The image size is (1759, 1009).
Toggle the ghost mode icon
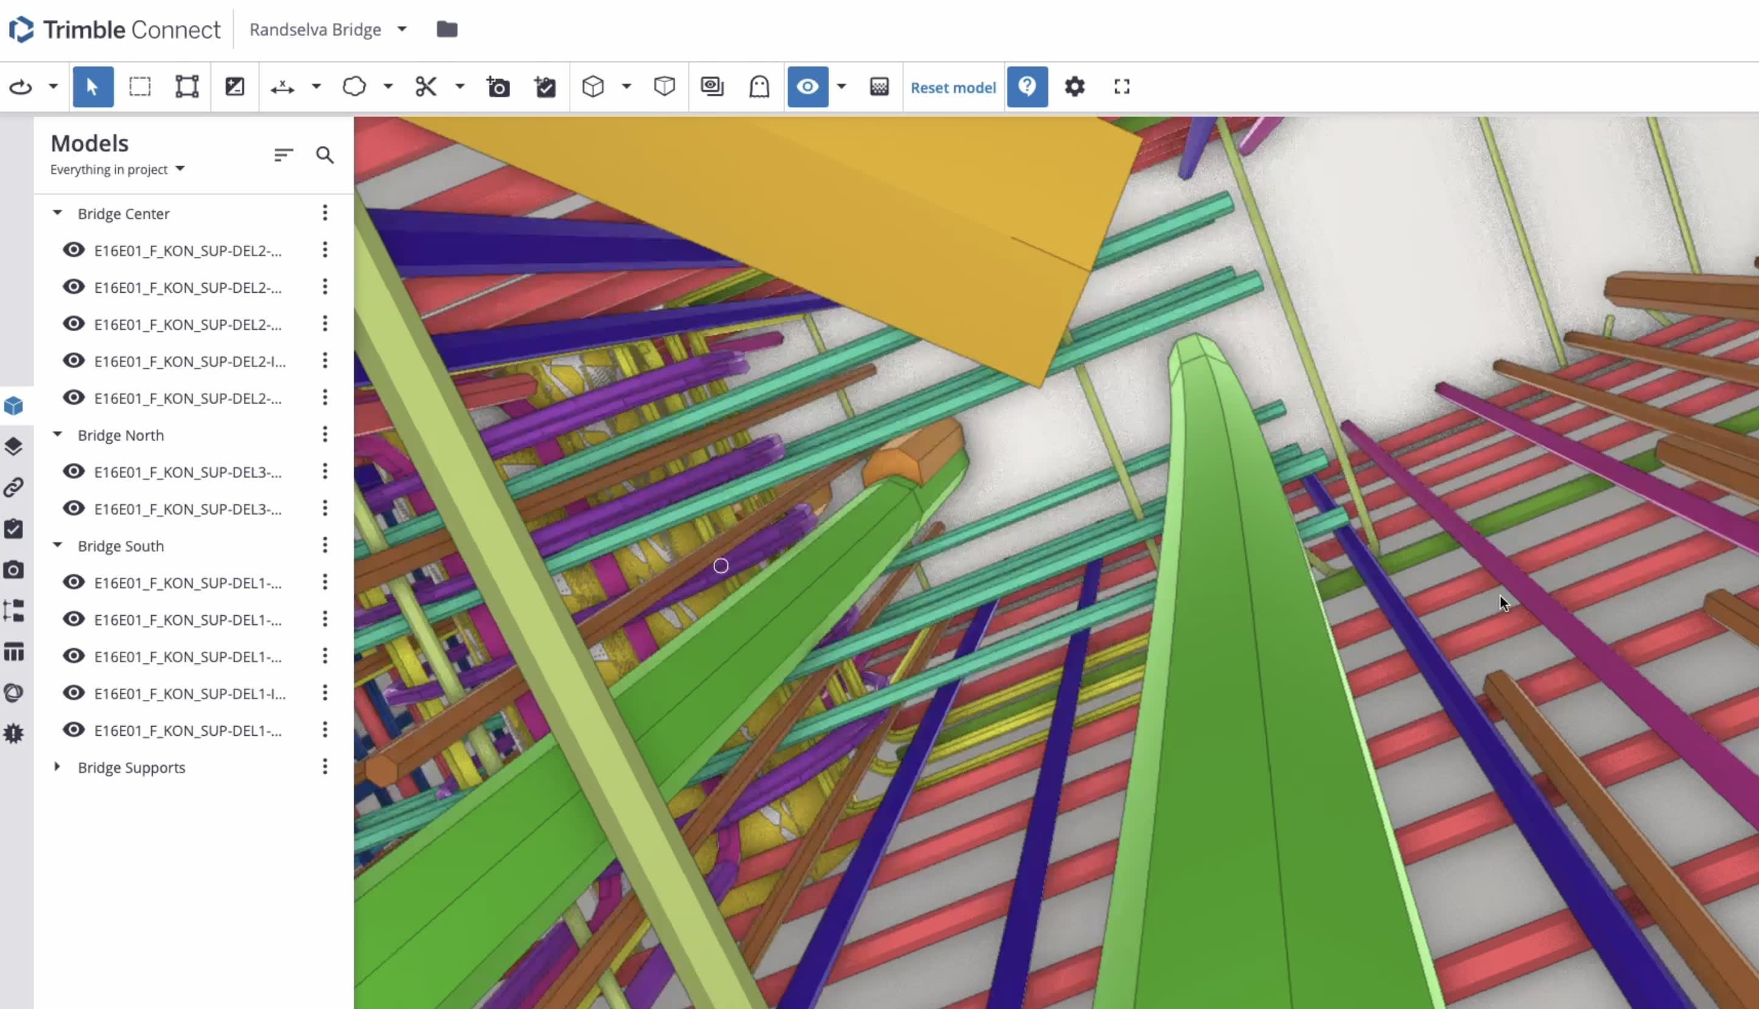click(759, 86)
